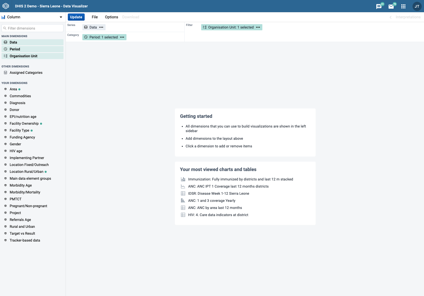Open the File menu

(95, 17)
